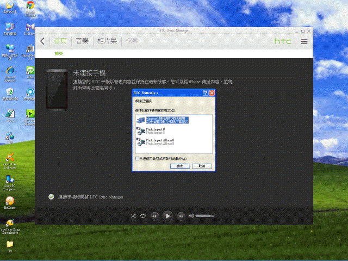This screenshot has width=348, height=261.
Task: Launch the avast! Free Antivirus shortcut
Action: pyautogui.click(x=10, y=161)
